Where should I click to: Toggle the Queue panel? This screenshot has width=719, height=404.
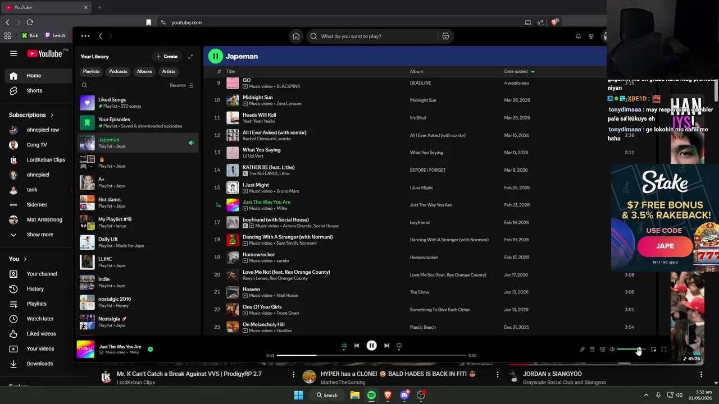[592, 349]
